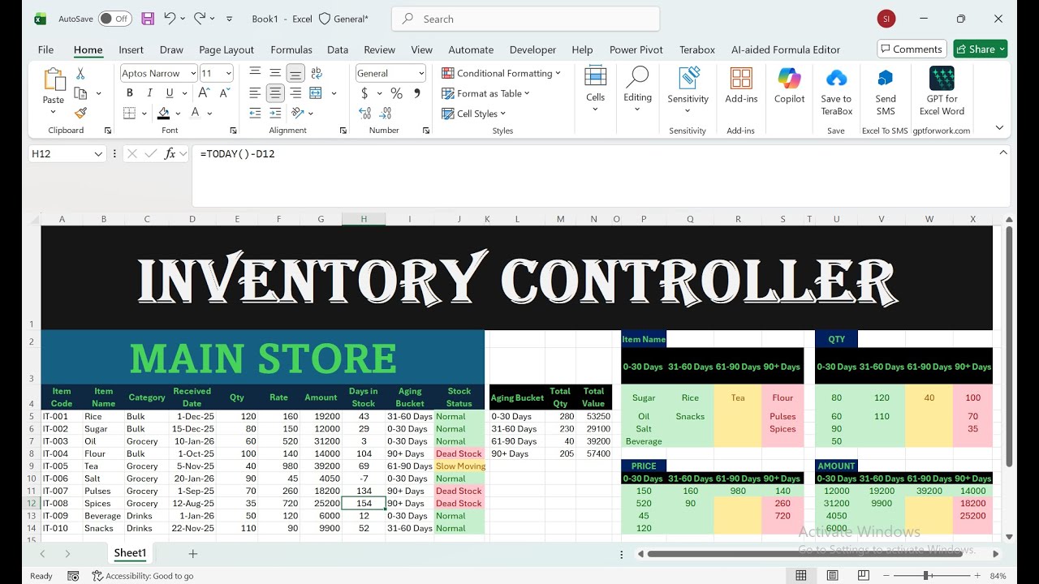Expand Format as Table dropdown
Screen dimensions: 1039x584
[x=527, y=93]
